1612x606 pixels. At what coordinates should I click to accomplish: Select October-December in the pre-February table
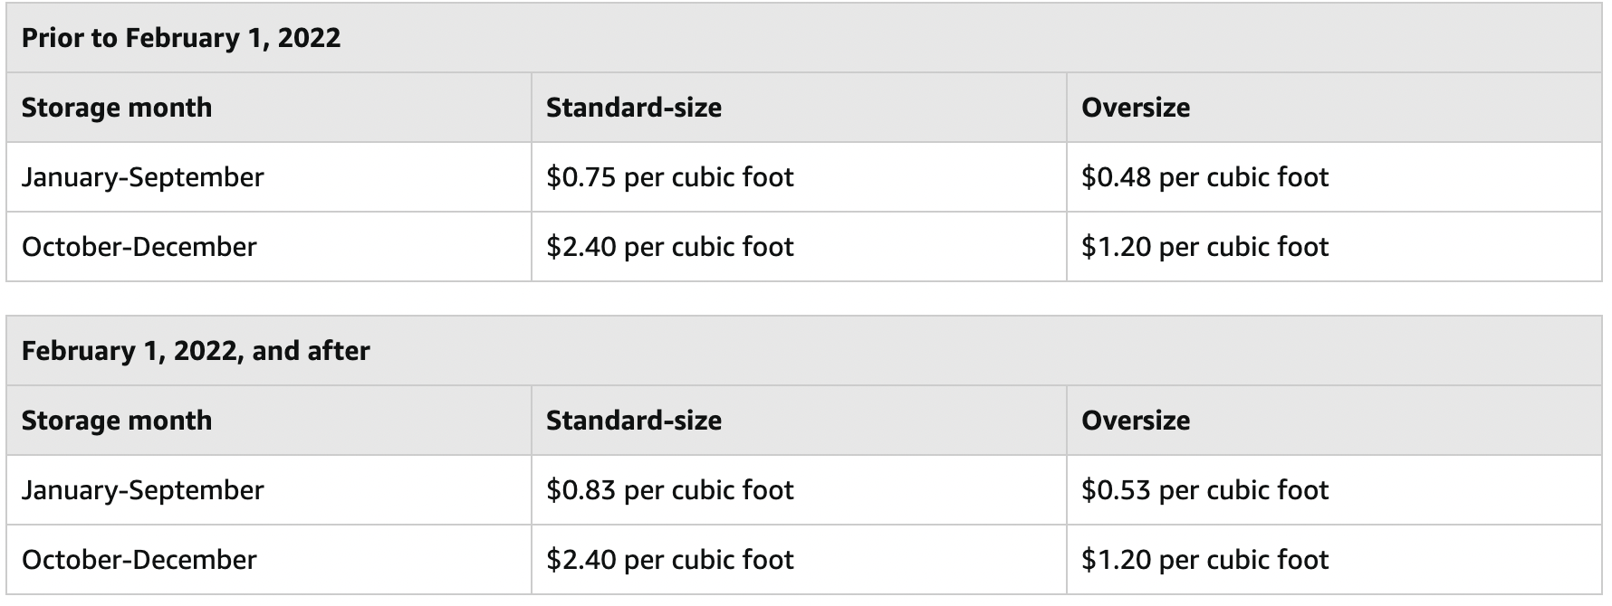pos(139,247)
